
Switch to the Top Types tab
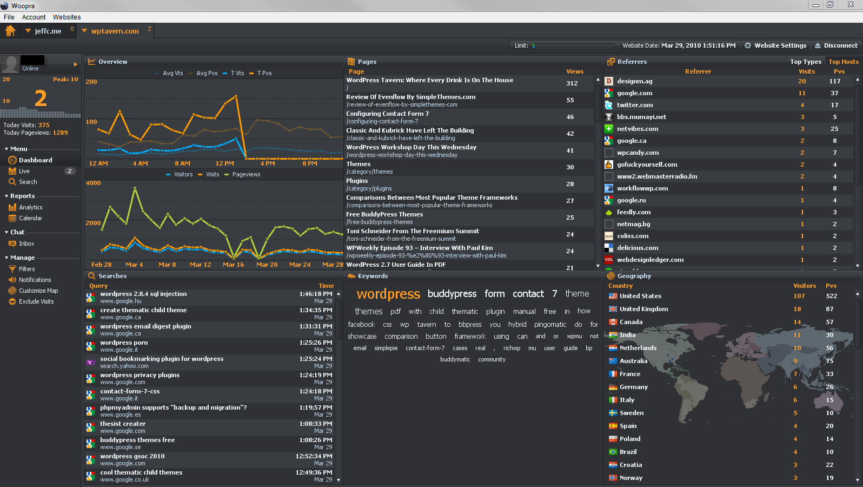(806, 62)
